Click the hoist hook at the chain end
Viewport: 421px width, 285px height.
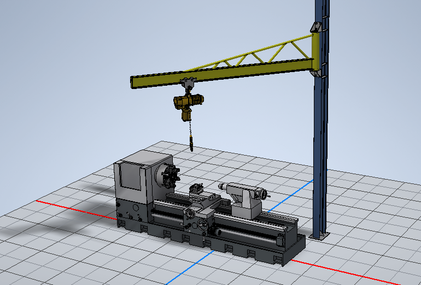(x=191, y=144)
